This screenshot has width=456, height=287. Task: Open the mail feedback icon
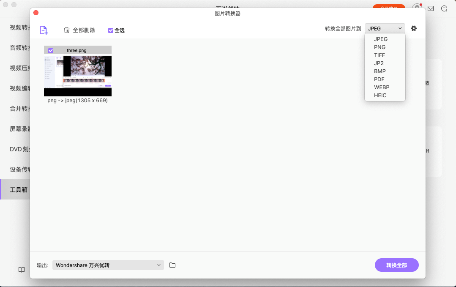(x=430, y=8)
